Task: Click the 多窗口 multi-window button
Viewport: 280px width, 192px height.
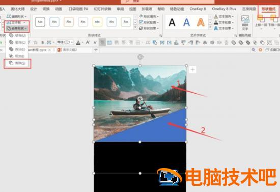Action: pos(272,50)
